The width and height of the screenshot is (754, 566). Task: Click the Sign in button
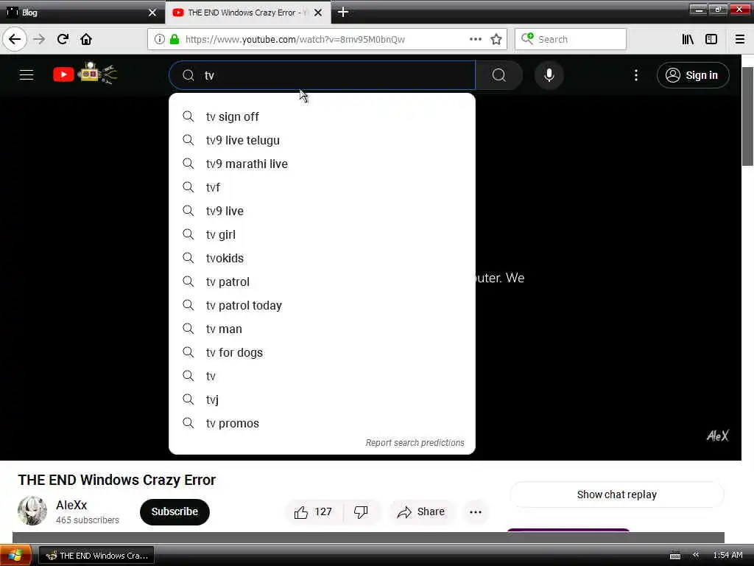pos(693,75)
